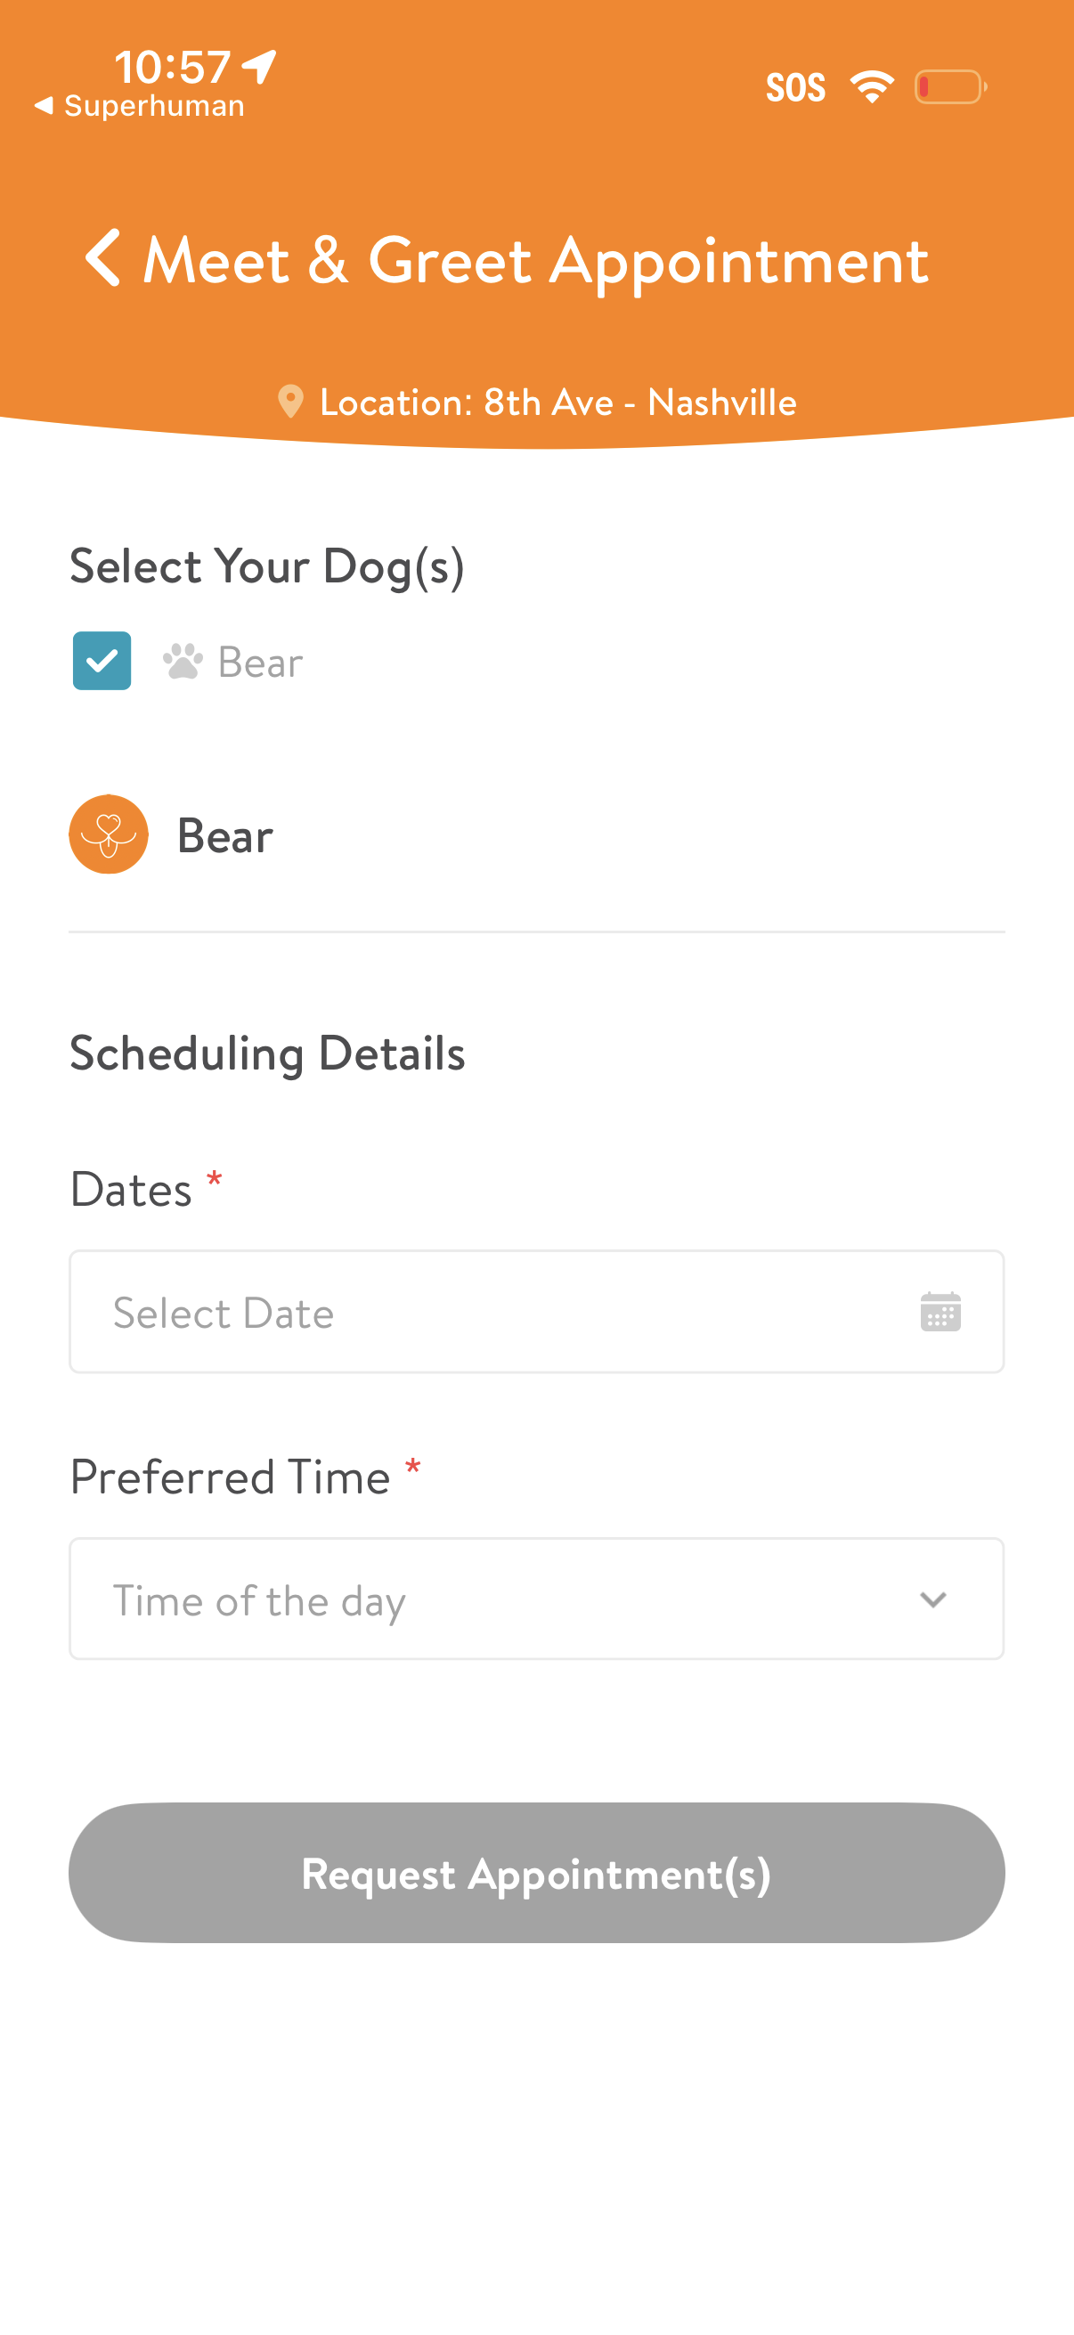The width and height of the screenshot is (1074, 2335).
Task: Tap the low battery indicator icon
Action: coord(950,87)
